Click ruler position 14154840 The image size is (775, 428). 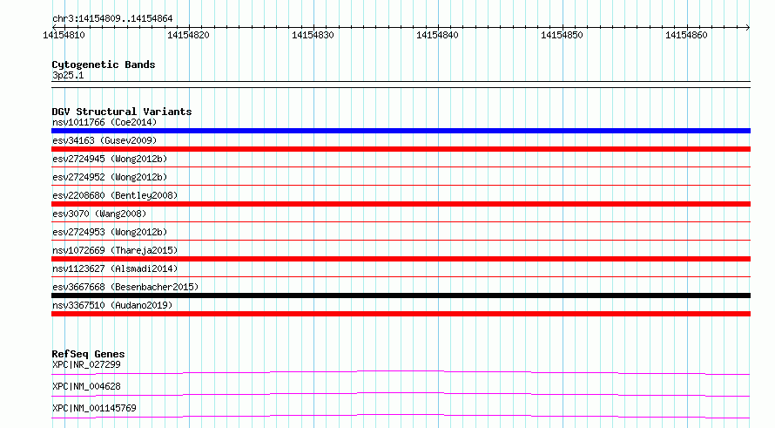click(x=437, y=35)
